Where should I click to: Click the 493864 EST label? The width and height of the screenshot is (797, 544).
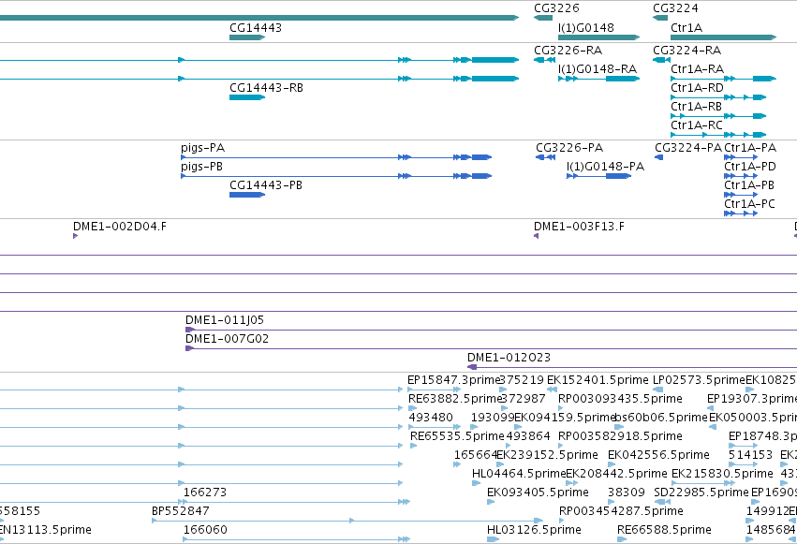(528, 436)
